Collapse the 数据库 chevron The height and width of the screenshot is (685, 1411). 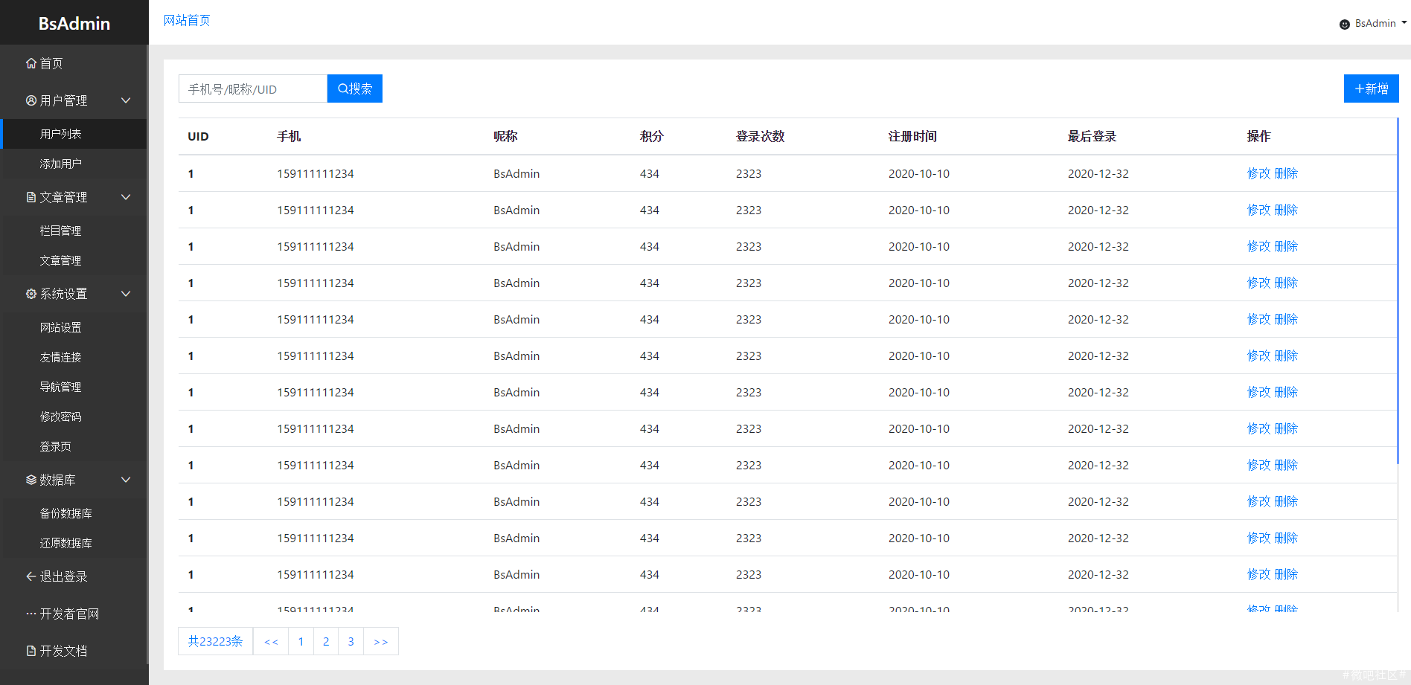click(x=126, y=480)
